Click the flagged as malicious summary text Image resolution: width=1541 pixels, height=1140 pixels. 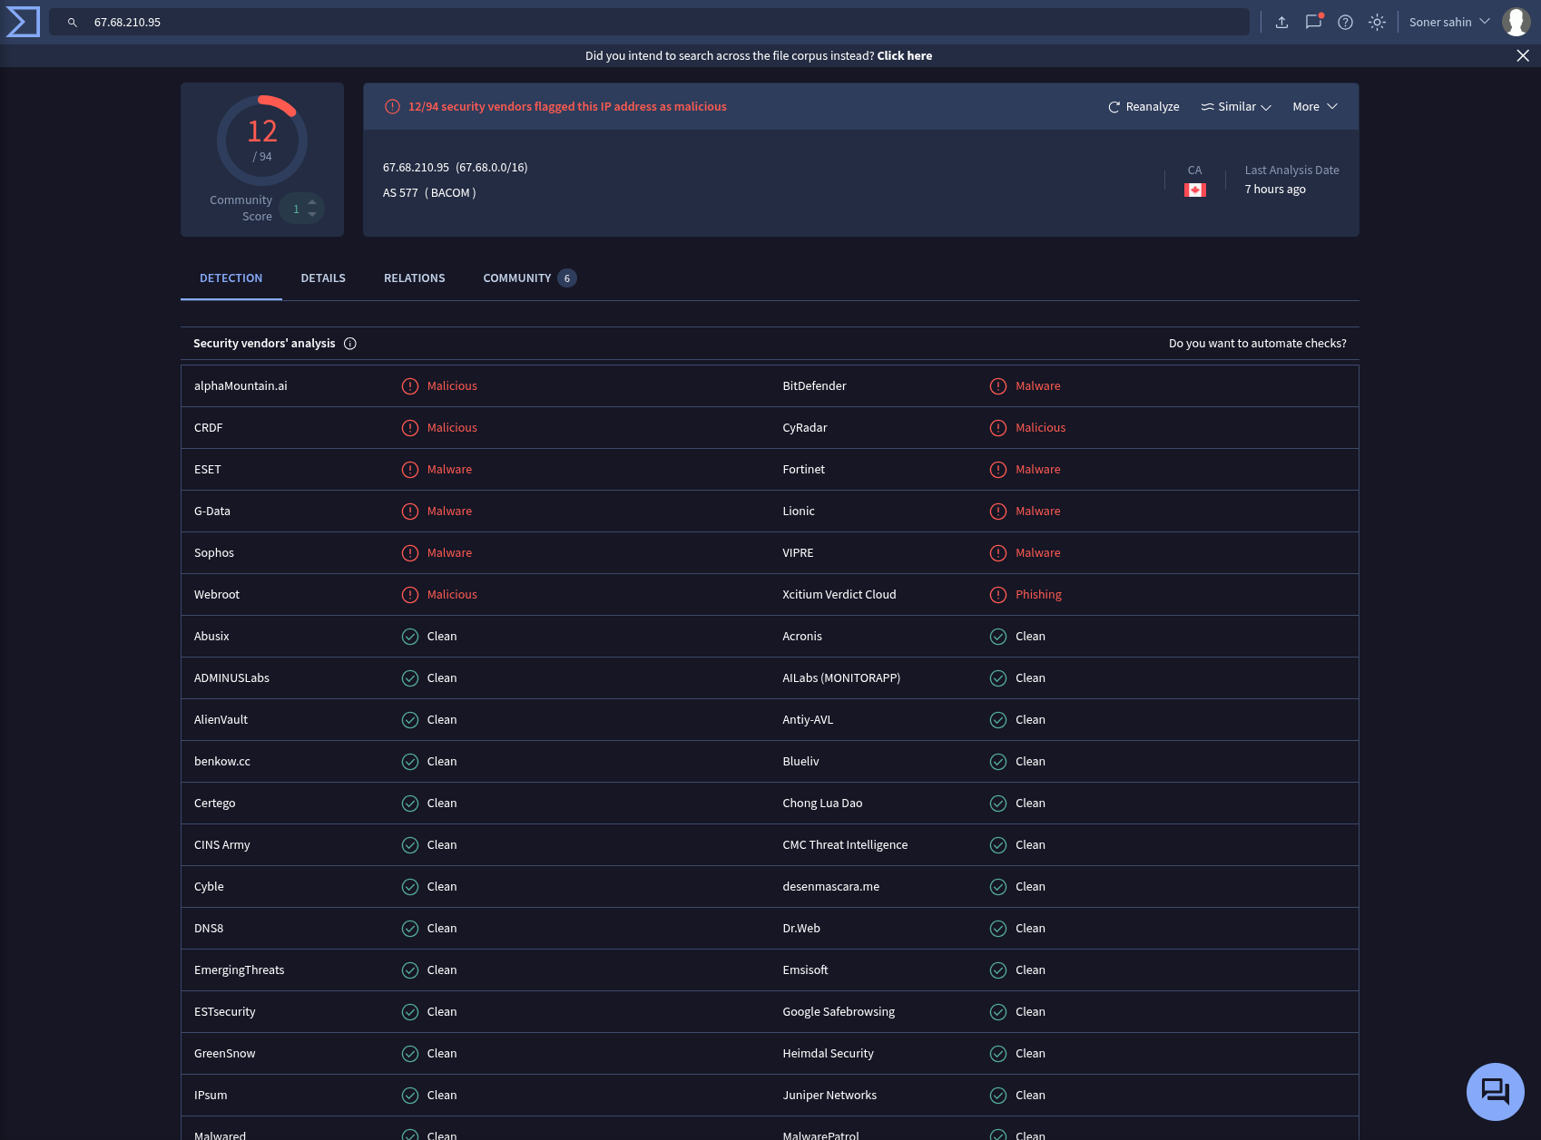pos(567,107)
